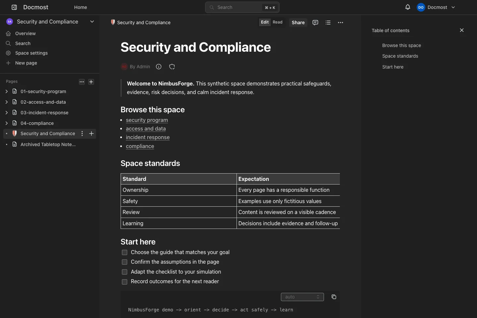Follow the 'security program' link
This screenshot has height=318, width=477.
click(x=147, y=120)
